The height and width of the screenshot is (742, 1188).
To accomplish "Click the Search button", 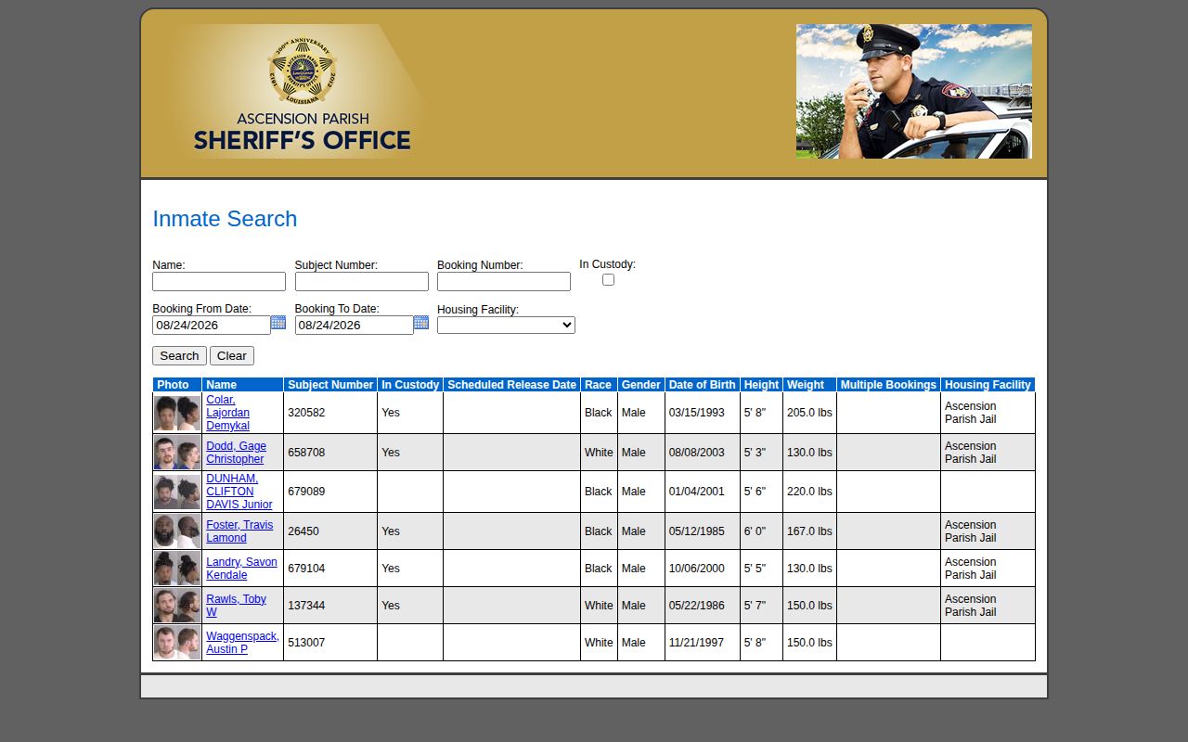I will click(179, 355).
